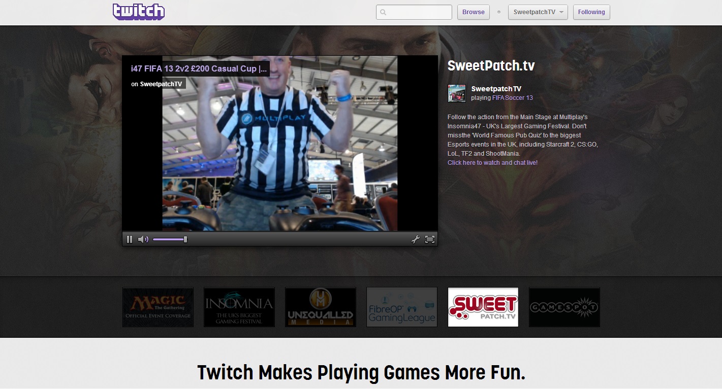
Task: Open the FIFA Soccer 13 game link
Action: tap(512, 98)
